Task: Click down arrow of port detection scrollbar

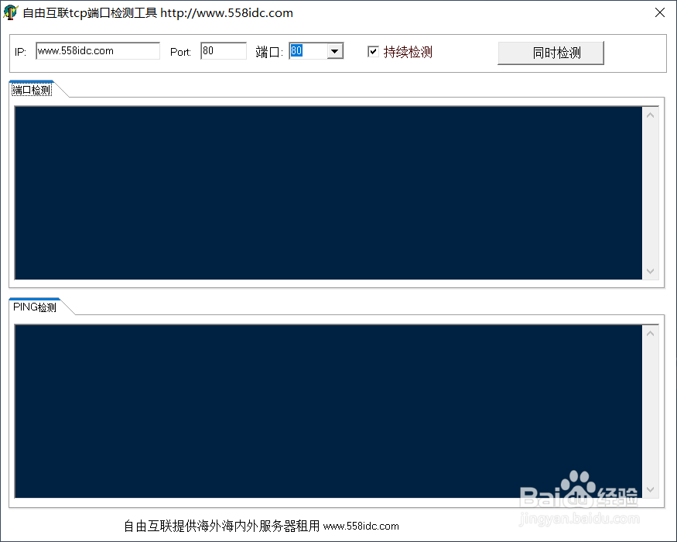Action: (x=650, y=271)
